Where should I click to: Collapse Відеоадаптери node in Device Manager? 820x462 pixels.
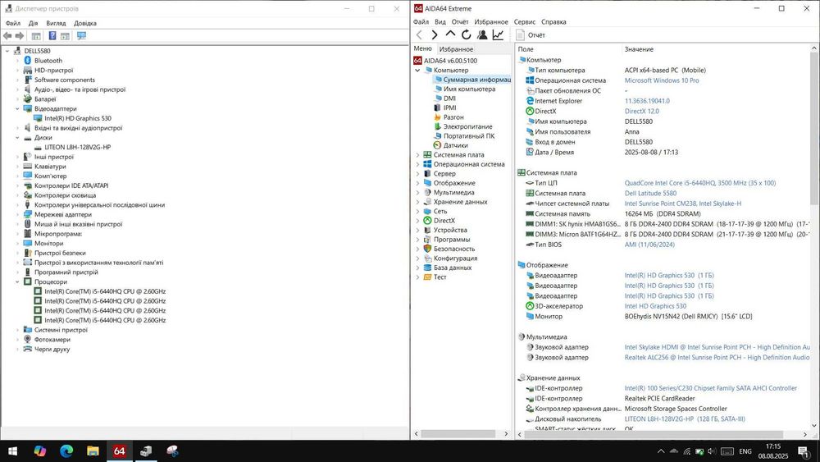tap(17, 109)
